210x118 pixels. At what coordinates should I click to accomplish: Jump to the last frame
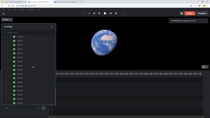point(116,13)
